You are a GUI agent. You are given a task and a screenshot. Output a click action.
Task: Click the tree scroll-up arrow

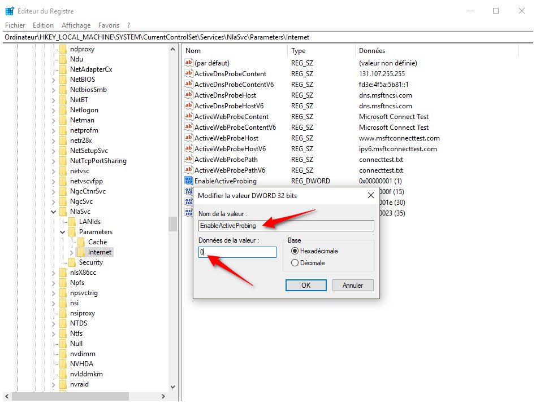[172, 50]
